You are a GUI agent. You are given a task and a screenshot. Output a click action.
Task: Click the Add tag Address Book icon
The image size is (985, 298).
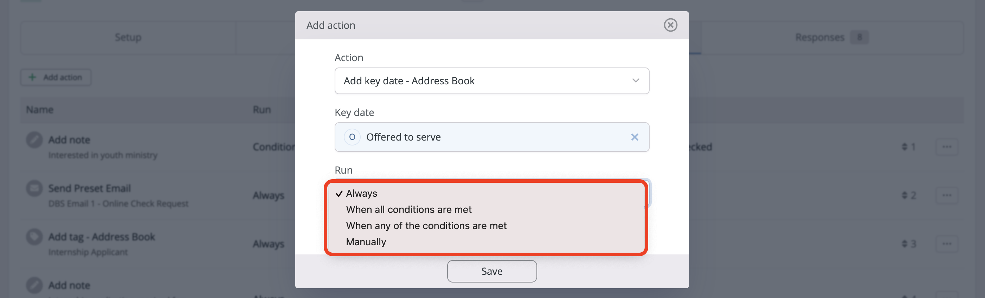[x=34, y=237]
